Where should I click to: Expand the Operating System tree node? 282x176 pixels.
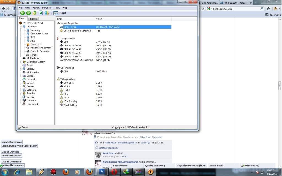(x=20, y=62)
